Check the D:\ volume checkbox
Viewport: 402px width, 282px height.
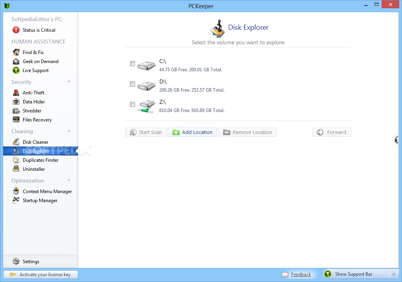pos(132,84)
